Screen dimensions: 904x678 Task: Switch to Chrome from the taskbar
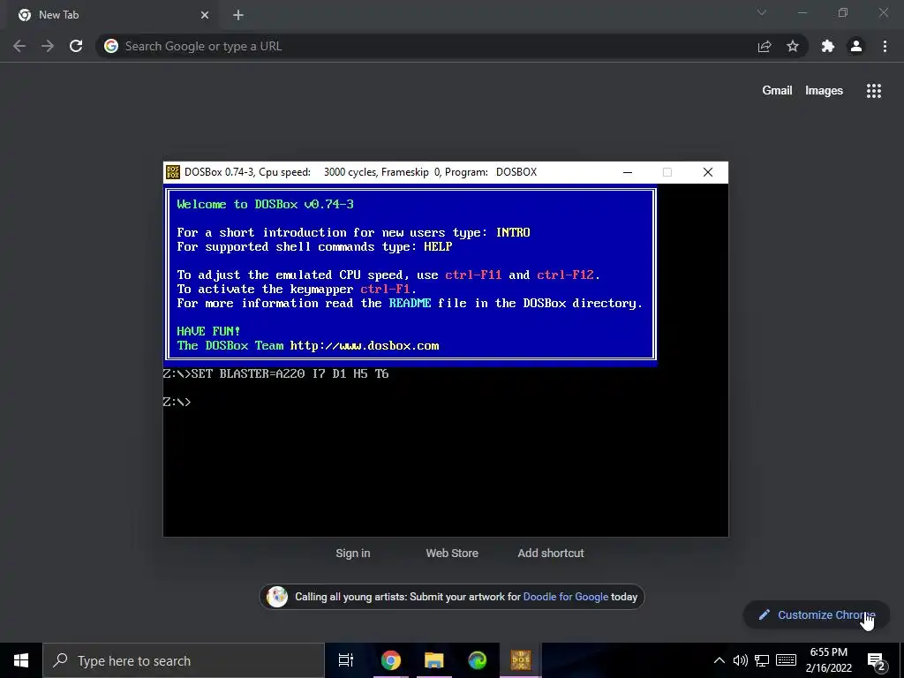[390, 660]
